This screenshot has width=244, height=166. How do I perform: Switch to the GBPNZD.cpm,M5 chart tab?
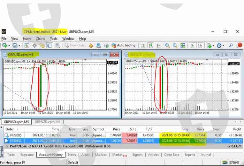[47, 122]
